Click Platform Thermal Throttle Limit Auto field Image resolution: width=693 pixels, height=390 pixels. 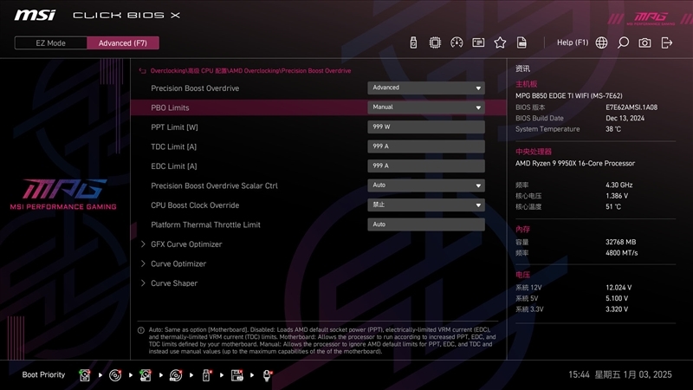click(x=426, y=224)
